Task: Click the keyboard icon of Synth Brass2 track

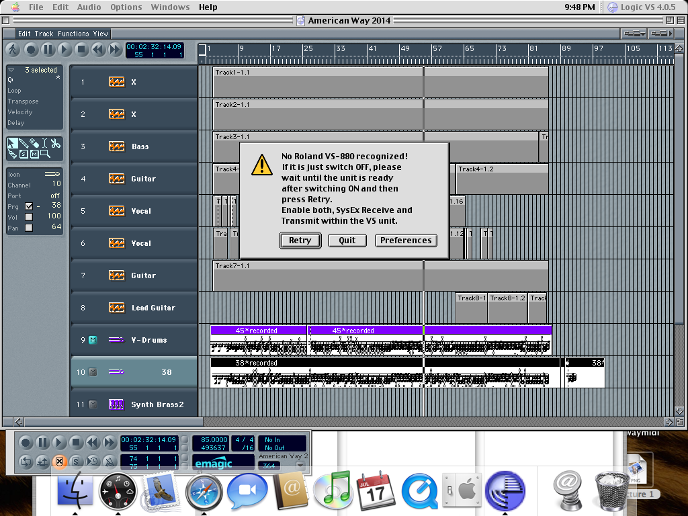Action: click(116, 404)
